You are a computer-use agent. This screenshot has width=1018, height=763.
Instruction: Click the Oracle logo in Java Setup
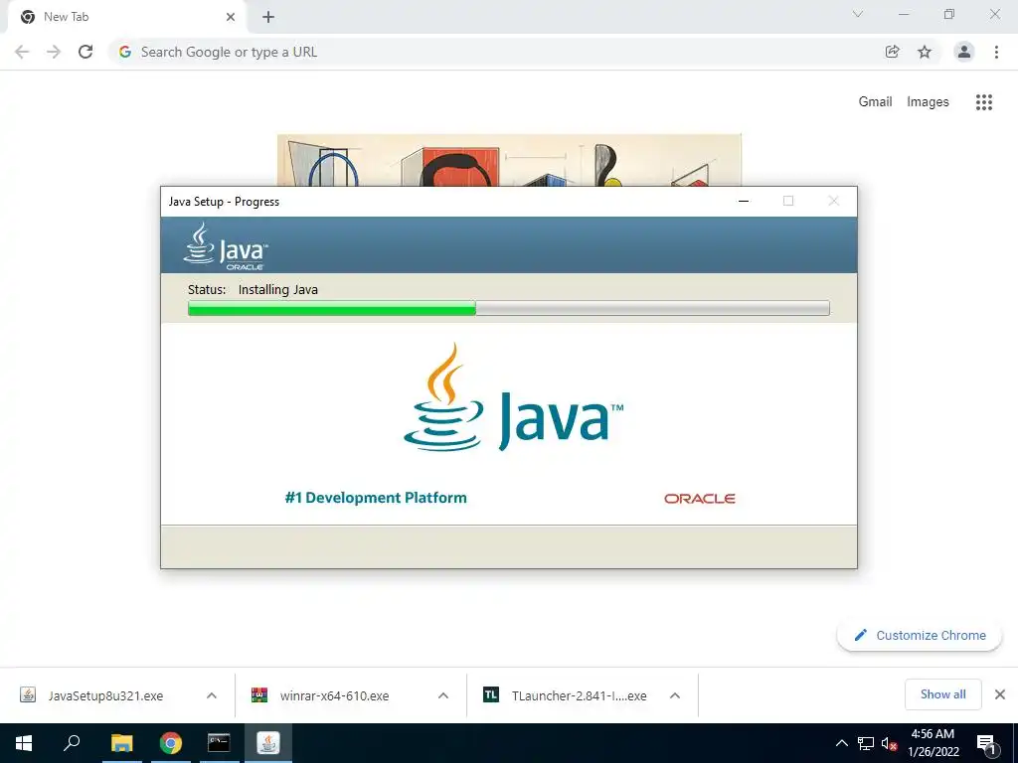[x=699, y=499]
